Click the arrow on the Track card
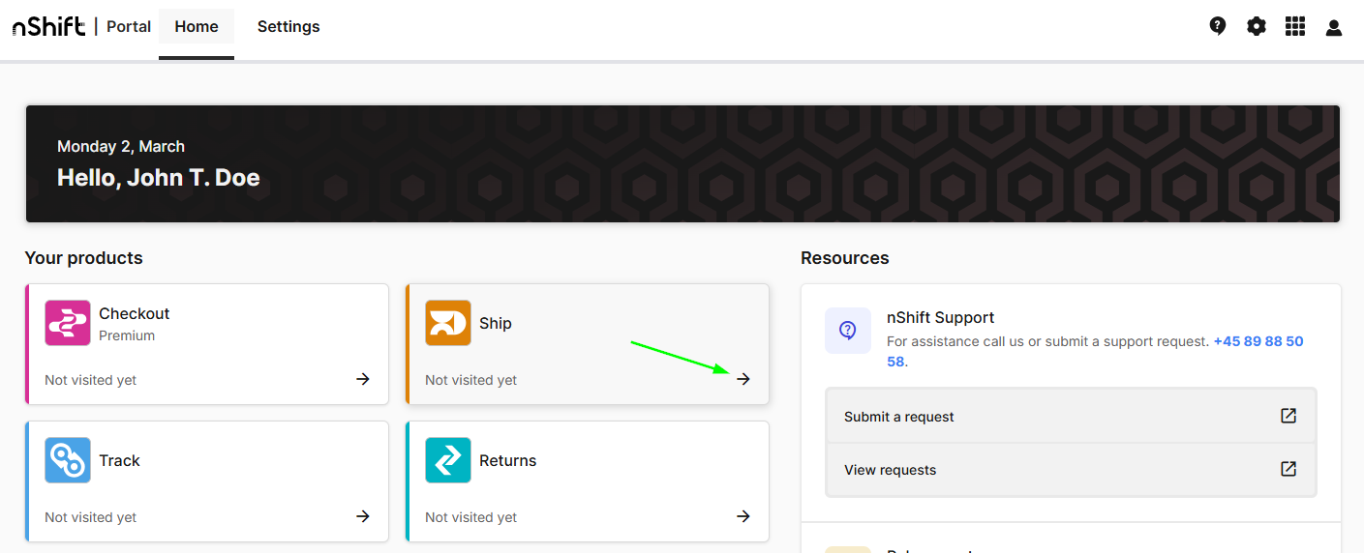Image resolution: width=1364 pixels, height=553 pixels. (x=363, y=516)
